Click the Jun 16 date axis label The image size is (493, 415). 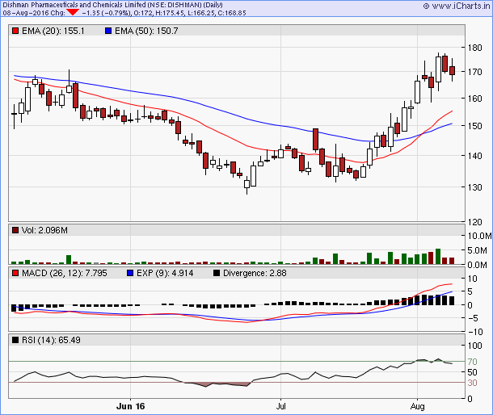[130, 406]
